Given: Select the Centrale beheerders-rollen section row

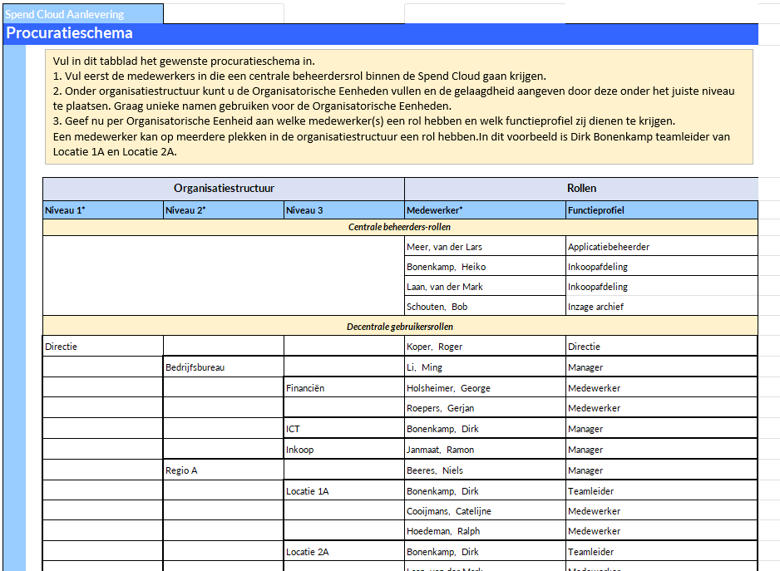Looking at the screenshot, I should coord(400,227).
